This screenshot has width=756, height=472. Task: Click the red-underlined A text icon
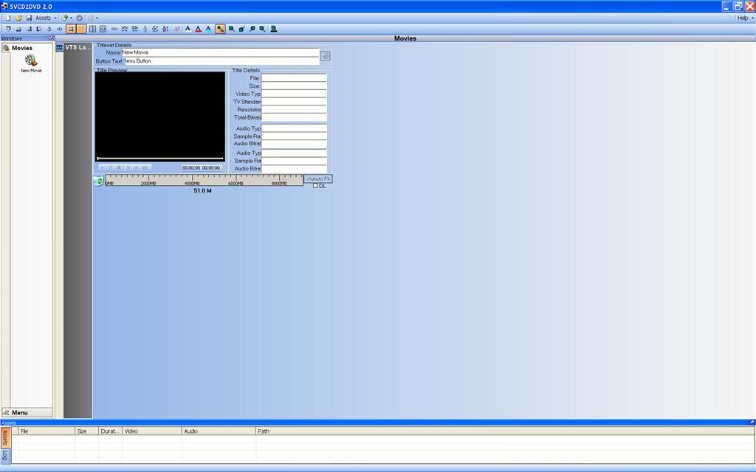point(198,29)
